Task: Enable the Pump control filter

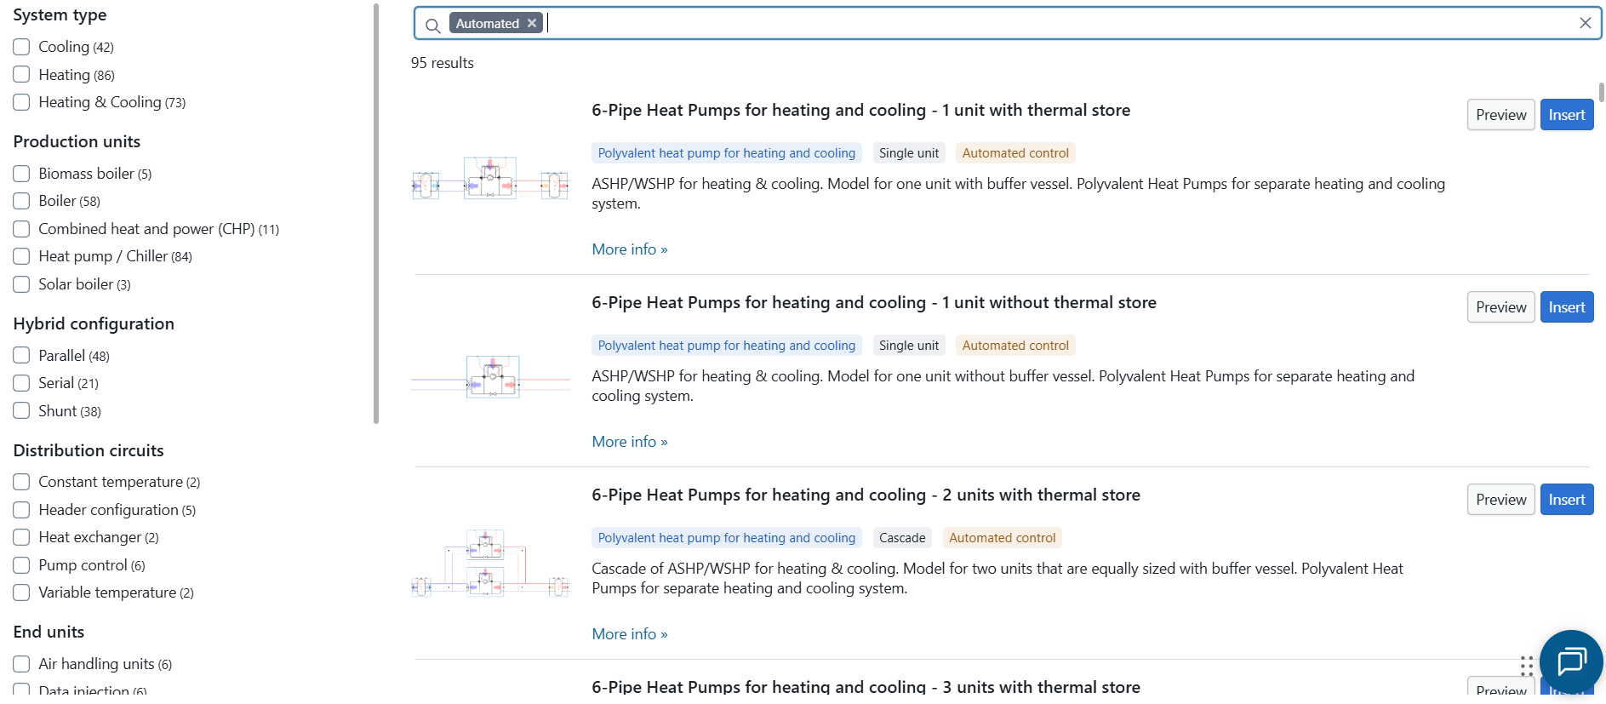Action: (21, 565)
